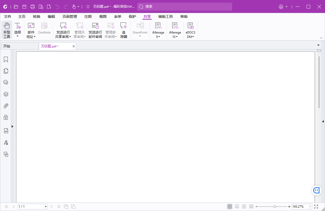Close the 无标题.pdf tab
Screen dimensions: 325x211
[x=74, y=46]
